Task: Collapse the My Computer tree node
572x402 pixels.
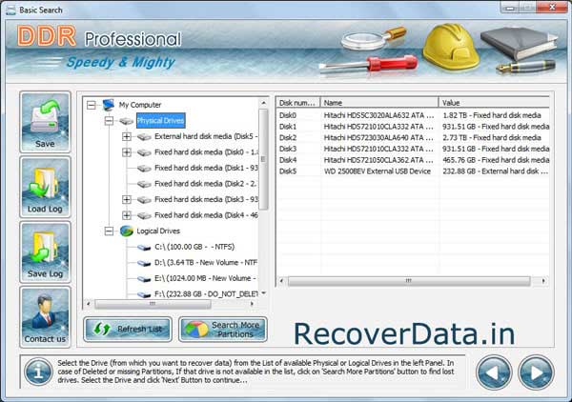Action: point(92,105)
